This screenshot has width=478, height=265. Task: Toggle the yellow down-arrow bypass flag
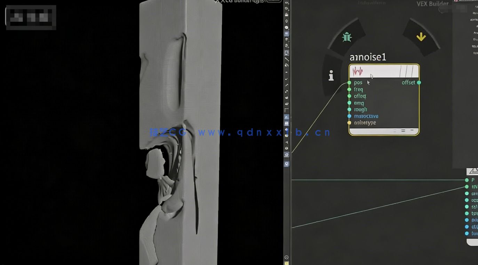click(421, 37)
